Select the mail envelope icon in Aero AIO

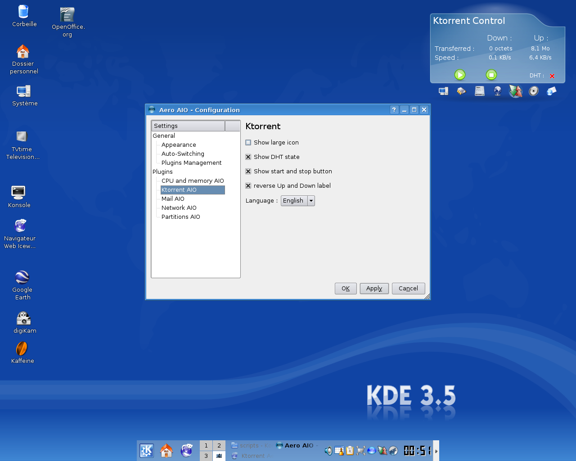(x=551, y=91)
